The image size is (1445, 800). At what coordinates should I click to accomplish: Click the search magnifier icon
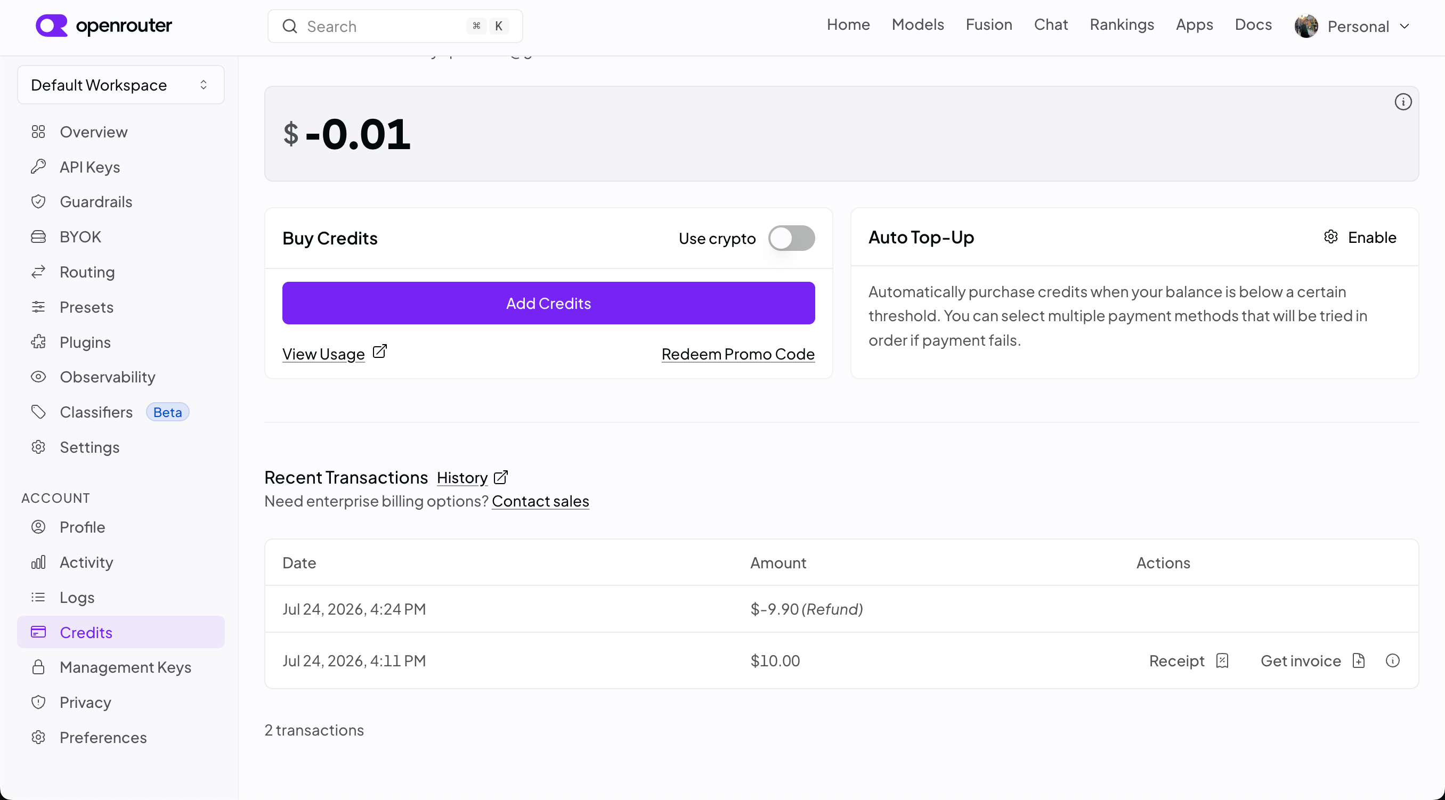tap(289, 26)
